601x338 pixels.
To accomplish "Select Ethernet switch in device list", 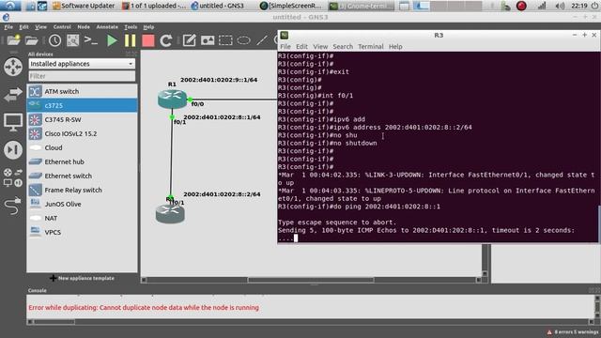I will click(x=82, y=176).
